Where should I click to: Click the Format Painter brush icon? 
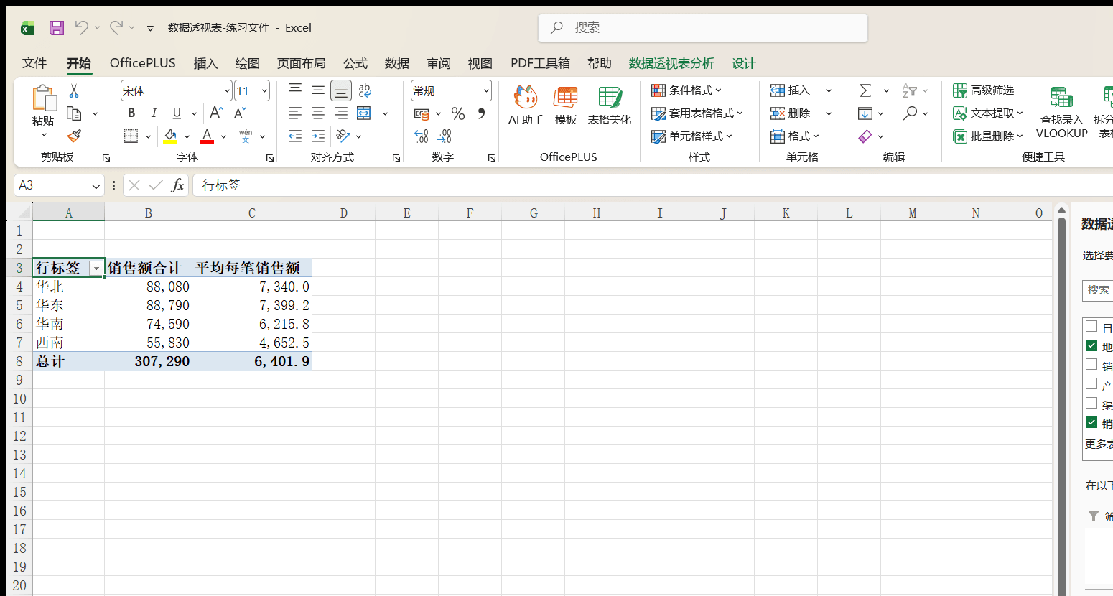point(74,136)
